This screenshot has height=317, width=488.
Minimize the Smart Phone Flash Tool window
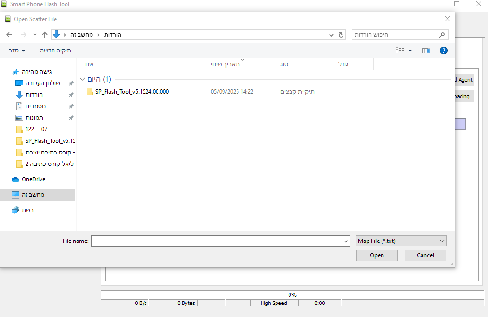435,4
